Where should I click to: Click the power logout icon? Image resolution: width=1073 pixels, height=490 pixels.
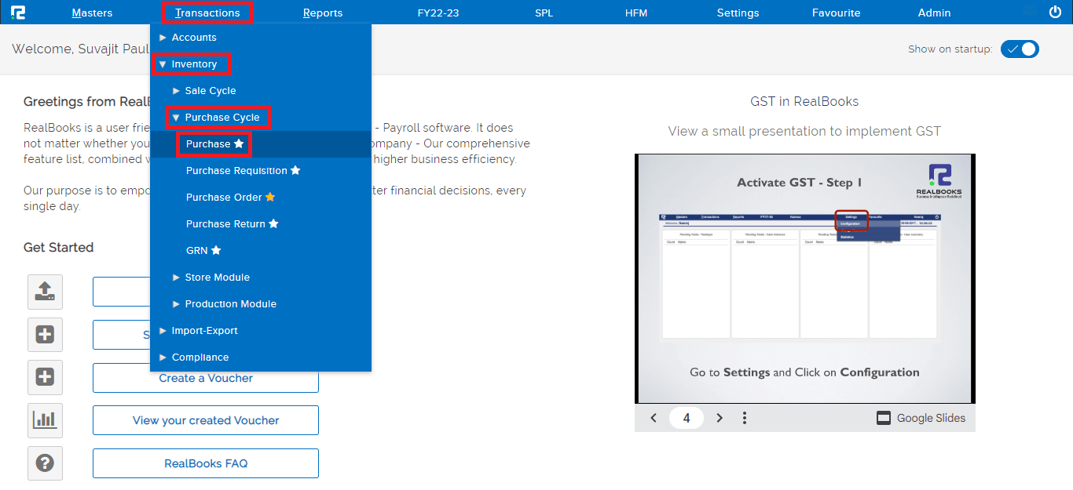point(1055,13)
